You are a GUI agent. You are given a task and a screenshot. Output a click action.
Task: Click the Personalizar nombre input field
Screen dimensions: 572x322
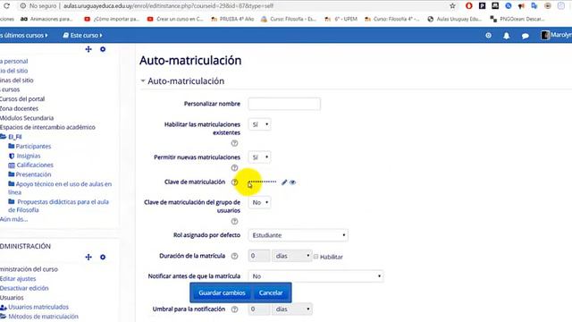284,104
